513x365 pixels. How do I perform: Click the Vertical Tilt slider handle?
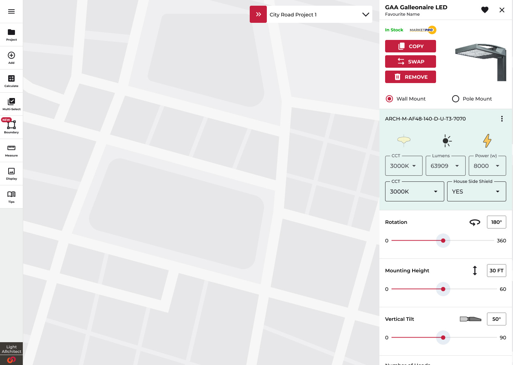(x=443, y=338)
